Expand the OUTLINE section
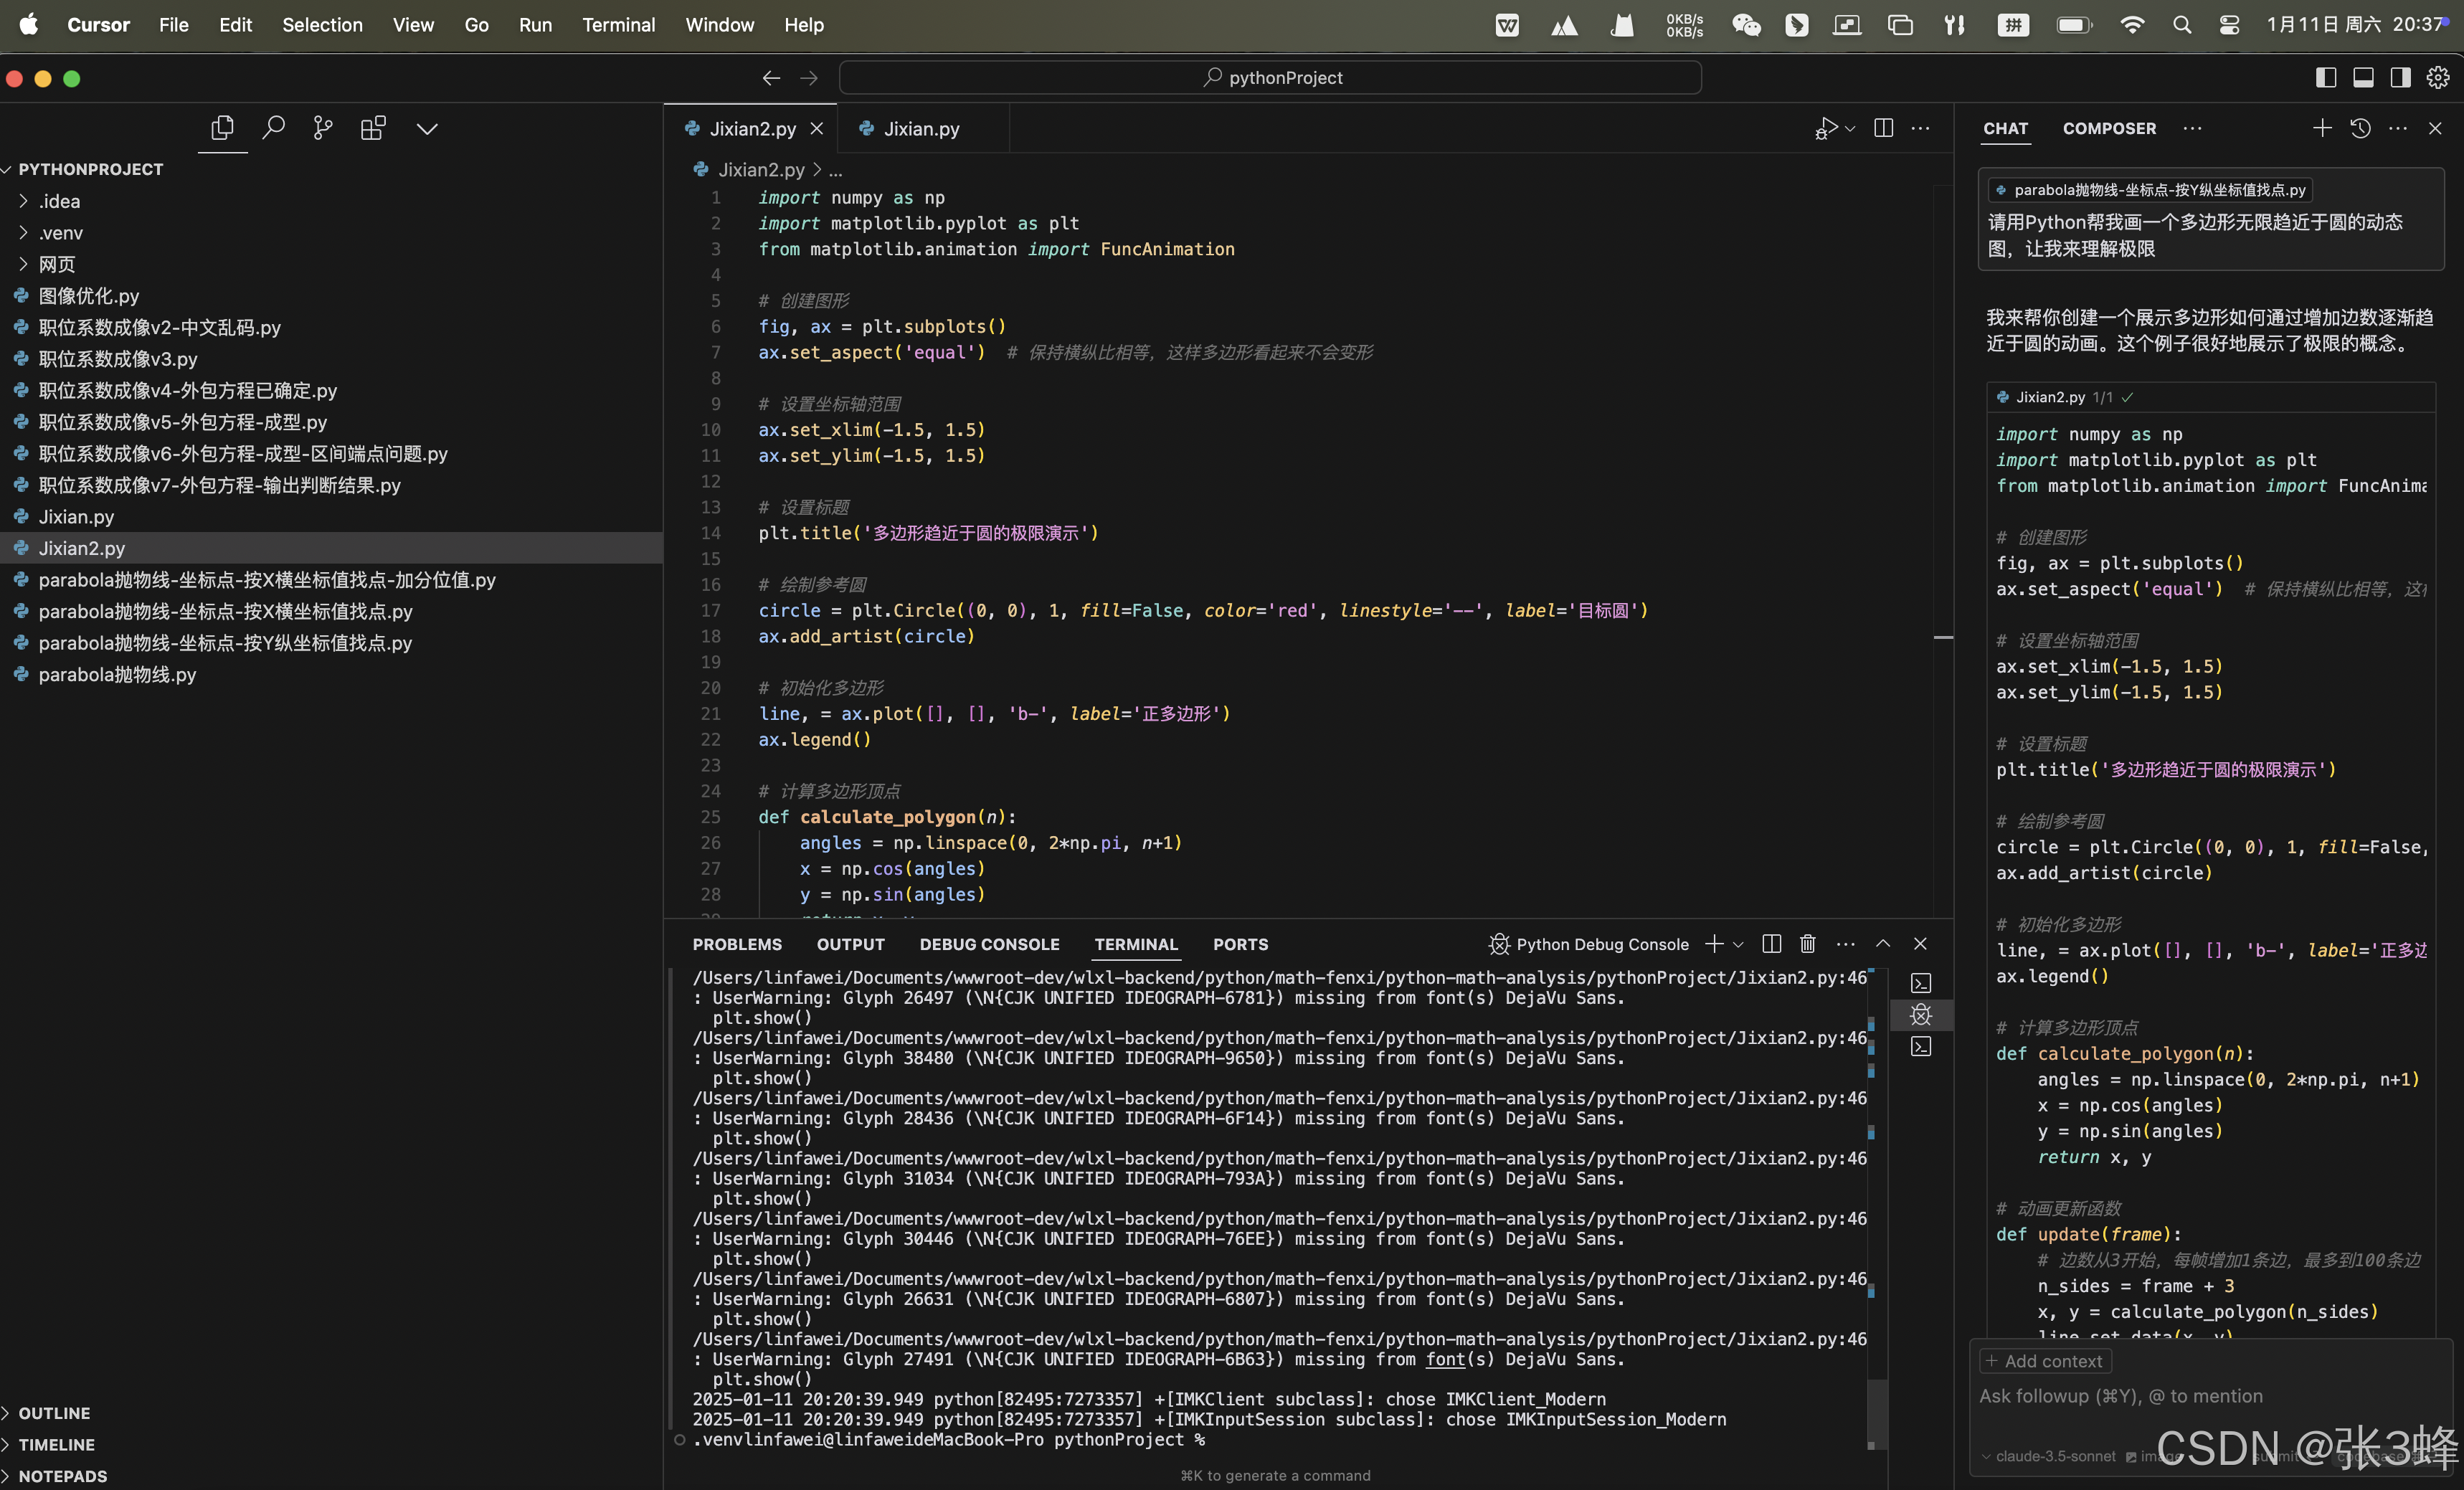The image size is (2464, 1490). (54, 1413)
